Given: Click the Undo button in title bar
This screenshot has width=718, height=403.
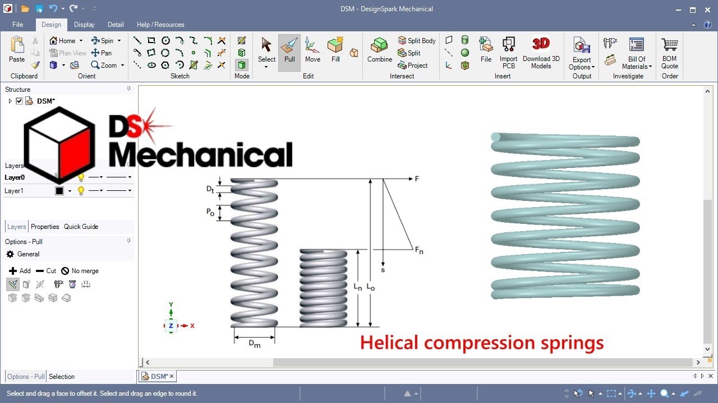Looking at the screenshot, I should (x=53, y=9).
